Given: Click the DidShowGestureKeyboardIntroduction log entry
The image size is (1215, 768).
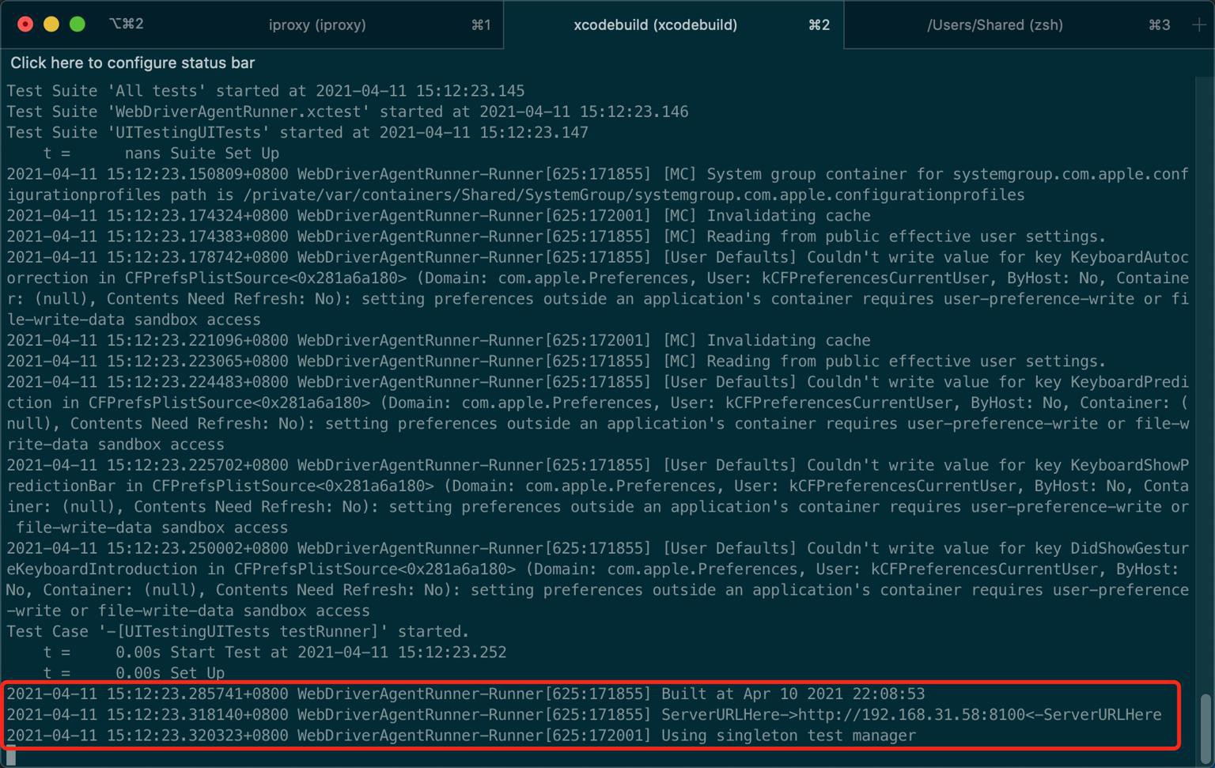Looking at the screenshot, I should click(597, 579).
